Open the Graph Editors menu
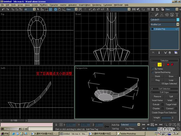This screenshot has height=136, width=181. [85, 5]
